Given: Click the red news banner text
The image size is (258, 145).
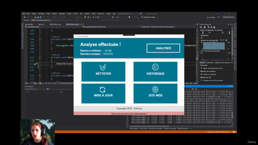Looking at the screenshot, I should (129, 114).
